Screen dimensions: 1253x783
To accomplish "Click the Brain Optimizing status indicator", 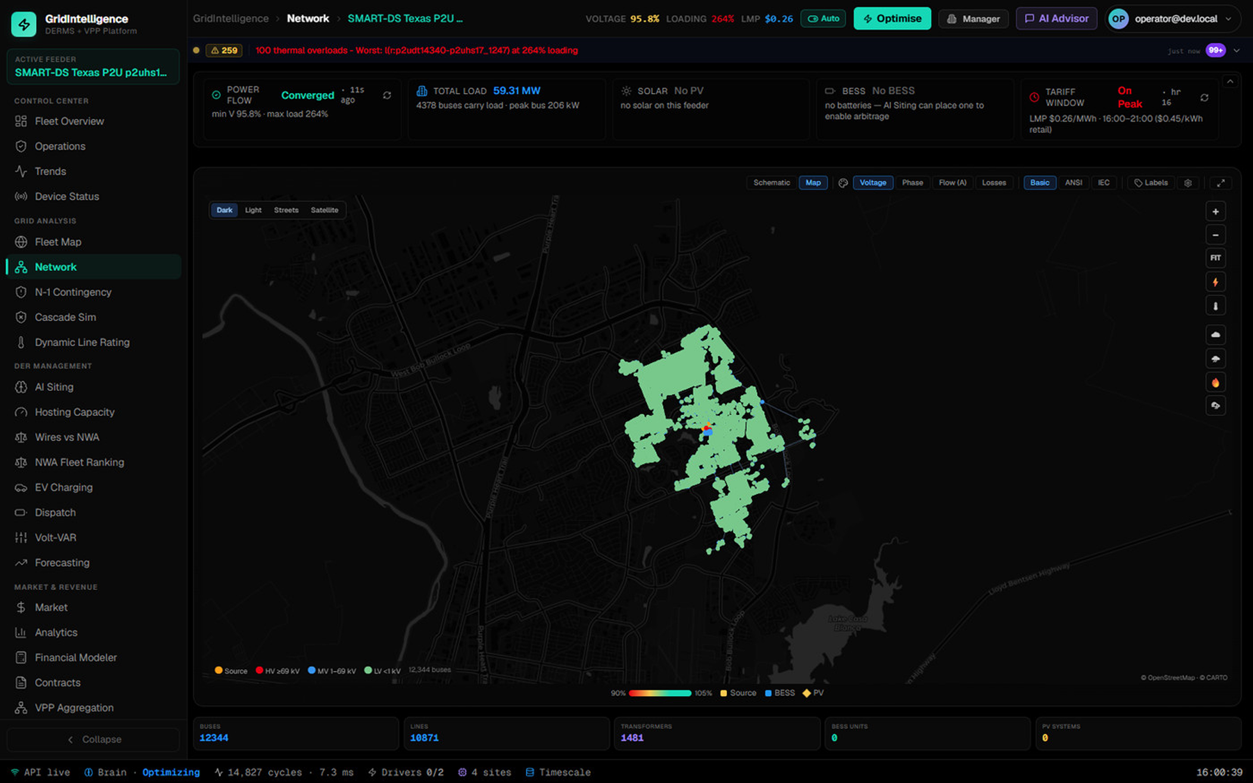I will tap(142, 772).
